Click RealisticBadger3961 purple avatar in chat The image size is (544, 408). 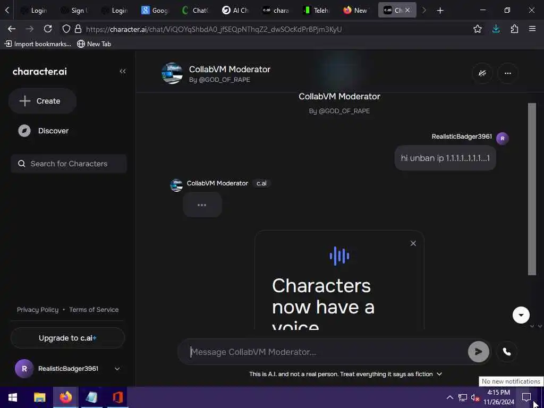[503, 139]
